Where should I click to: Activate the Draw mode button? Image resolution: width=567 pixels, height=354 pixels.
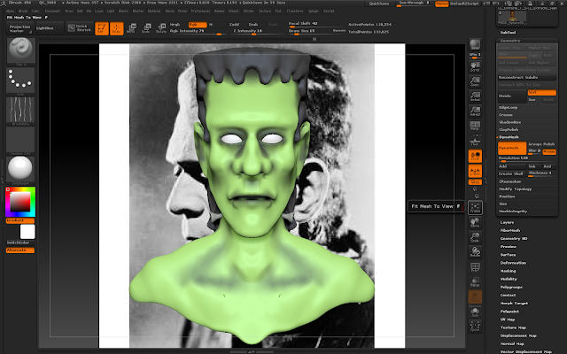pos(116,28)
